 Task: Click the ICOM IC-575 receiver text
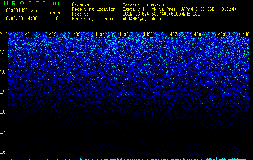point(161,14)
